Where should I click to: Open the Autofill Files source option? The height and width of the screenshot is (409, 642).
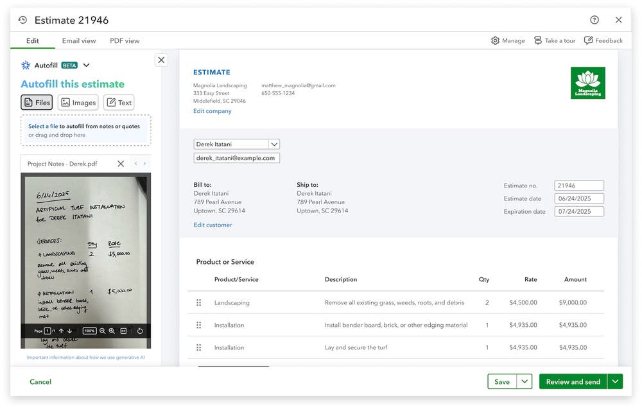(37, 102)
